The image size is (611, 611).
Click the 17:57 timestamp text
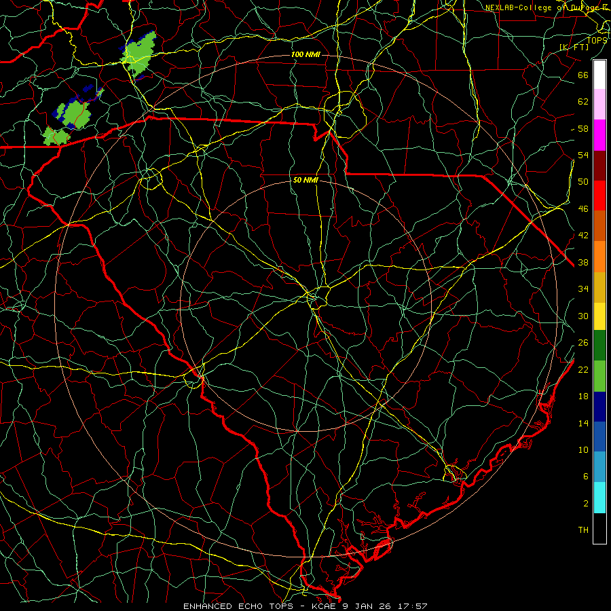pyautogui.click(x=412, y=606)
